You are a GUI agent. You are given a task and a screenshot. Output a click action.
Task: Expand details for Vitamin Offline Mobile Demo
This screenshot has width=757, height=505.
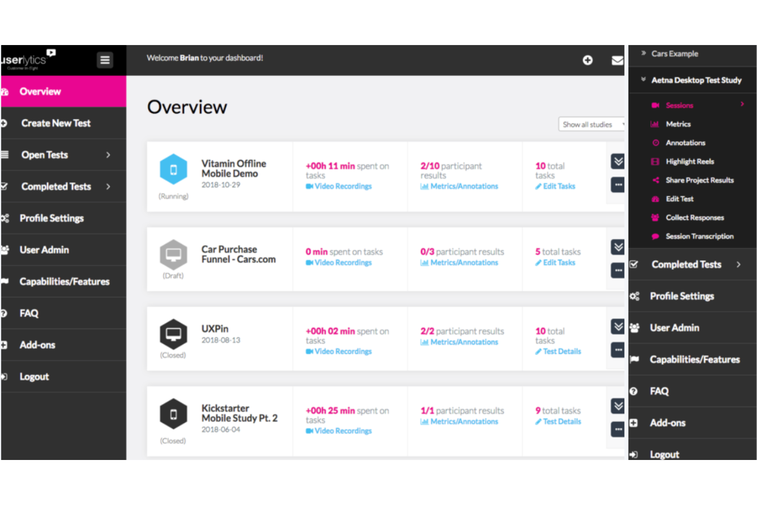click(617, 160)
